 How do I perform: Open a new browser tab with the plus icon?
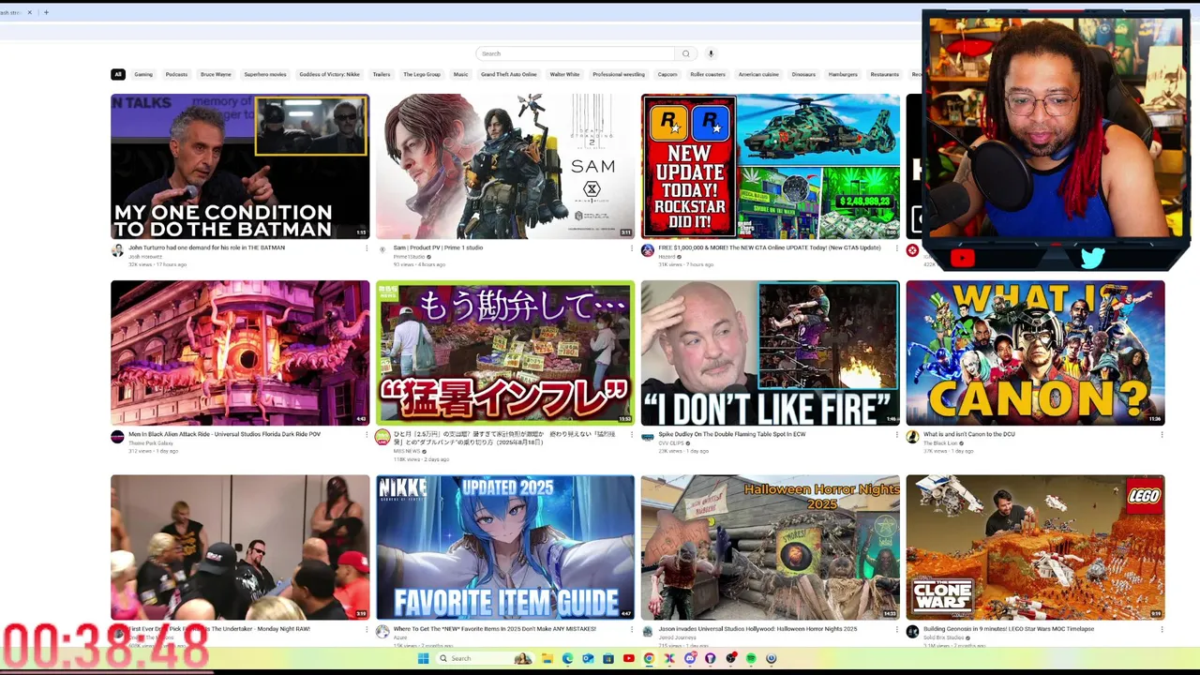[x=46, y=12]
